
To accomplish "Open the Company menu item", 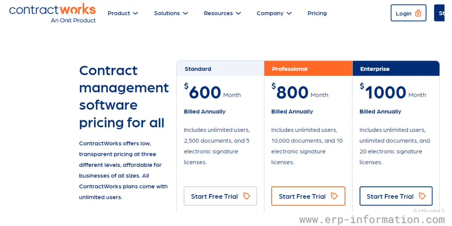I will [x=274, y=13].
